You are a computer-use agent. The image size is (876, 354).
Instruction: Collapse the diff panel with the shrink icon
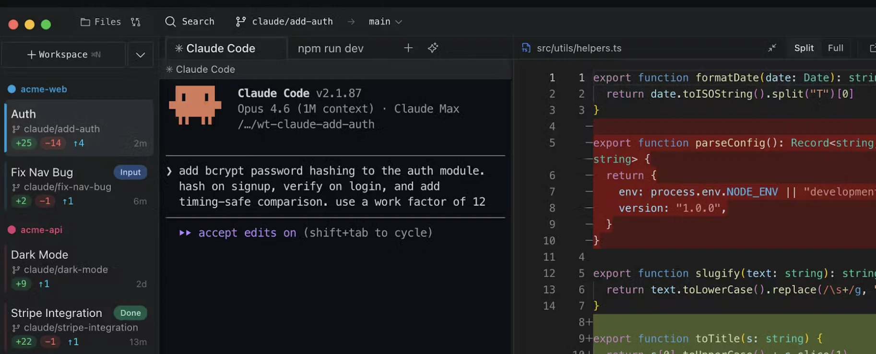point(772,48)
